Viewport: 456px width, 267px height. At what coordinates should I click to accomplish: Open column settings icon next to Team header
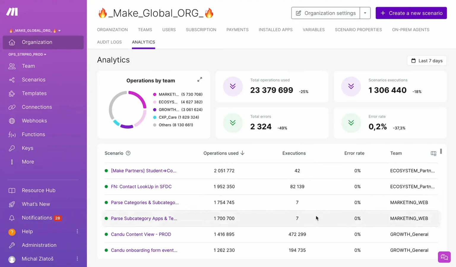tap(433, 153)
